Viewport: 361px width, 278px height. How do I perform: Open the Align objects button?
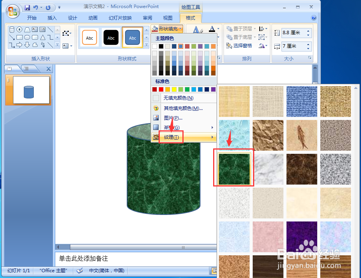click(263, 29)
